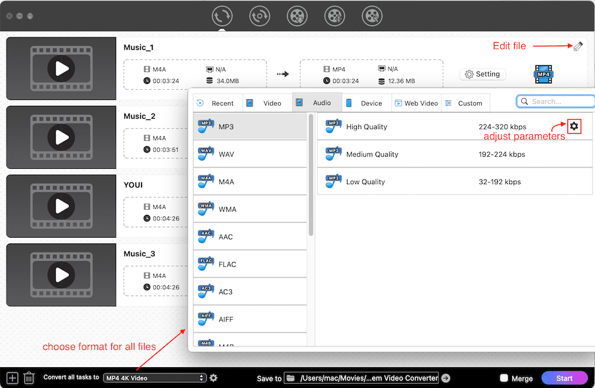Open the output folder arrow icon
This screenshot has width=595, height=388.
pos(446,378)
